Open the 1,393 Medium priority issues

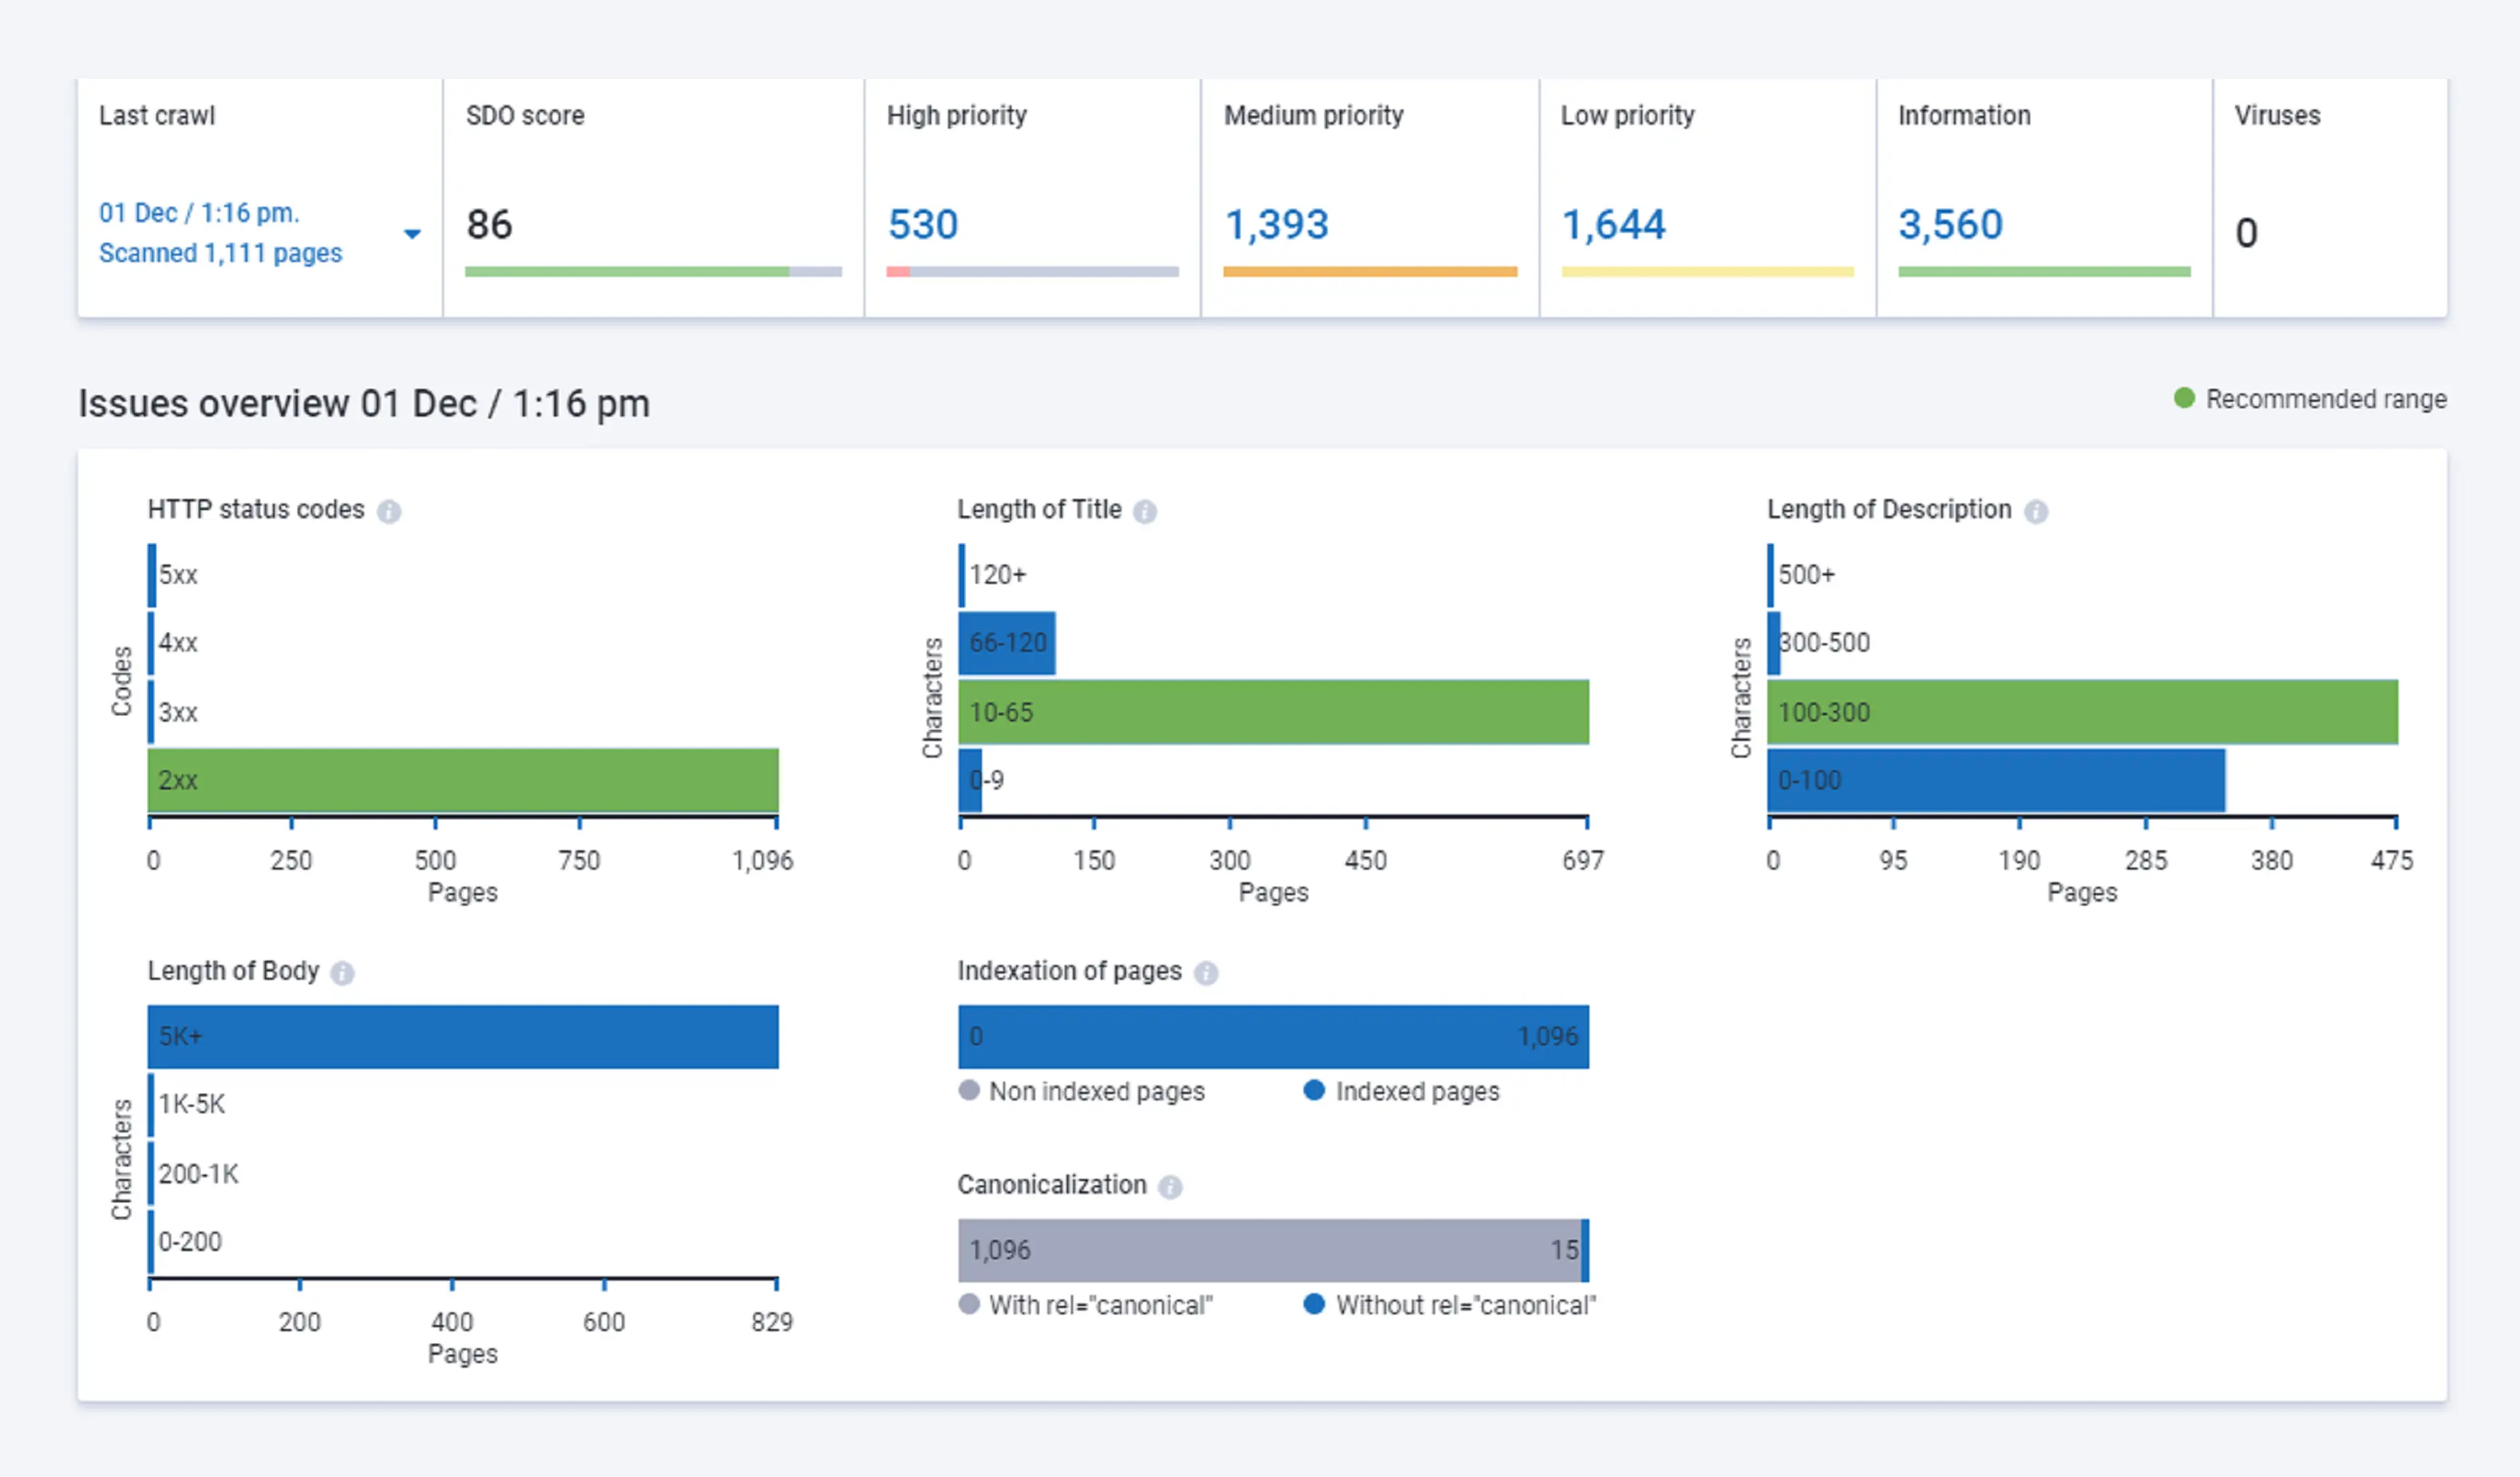pos(1277,224)
